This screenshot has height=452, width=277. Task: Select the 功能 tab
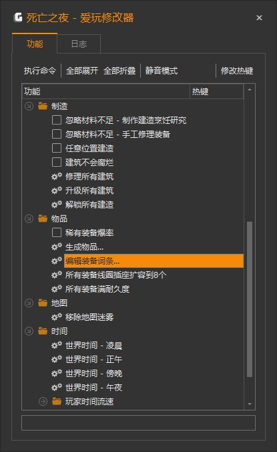point(35,44)
